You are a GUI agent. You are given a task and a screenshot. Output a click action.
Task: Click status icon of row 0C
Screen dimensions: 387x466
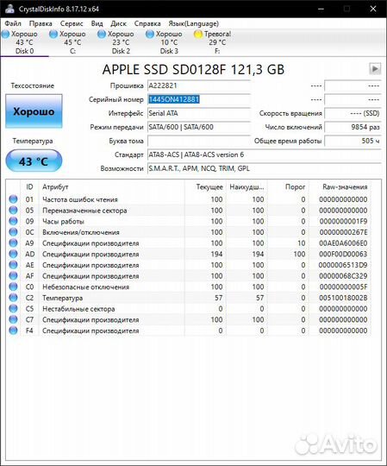[x=13, y=232]
